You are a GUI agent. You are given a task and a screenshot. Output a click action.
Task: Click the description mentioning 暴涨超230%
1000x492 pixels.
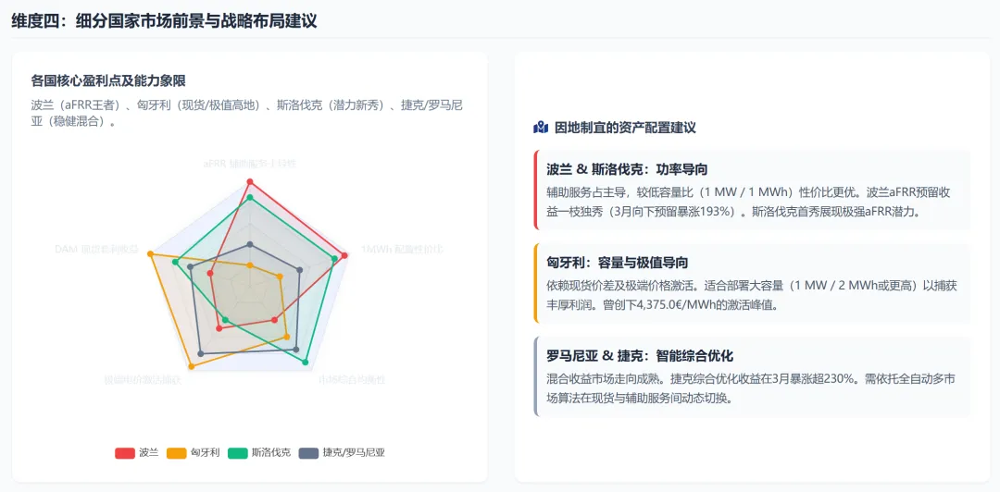(749, 389)
